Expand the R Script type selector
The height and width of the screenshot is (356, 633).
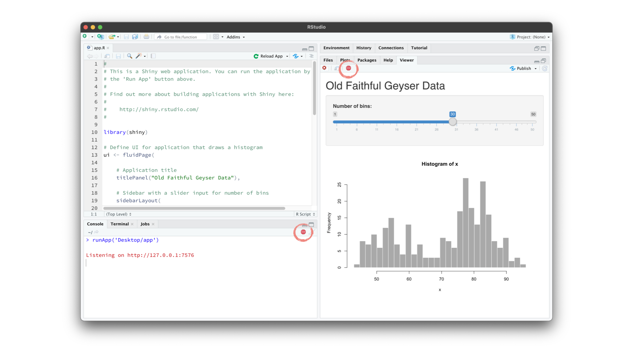click(x=305, y=214)
